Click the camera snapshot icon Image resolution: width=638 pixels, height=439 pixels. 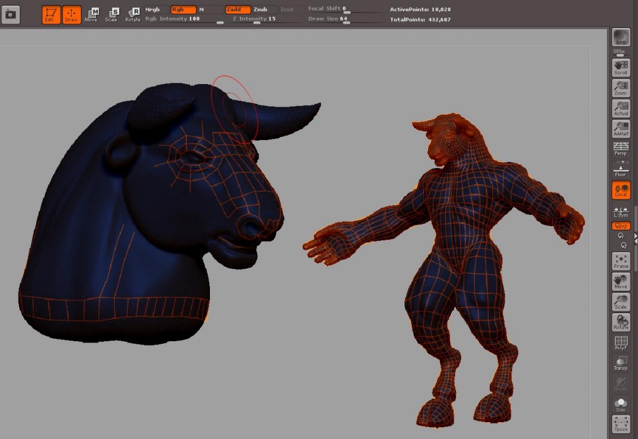coord(11,14)
